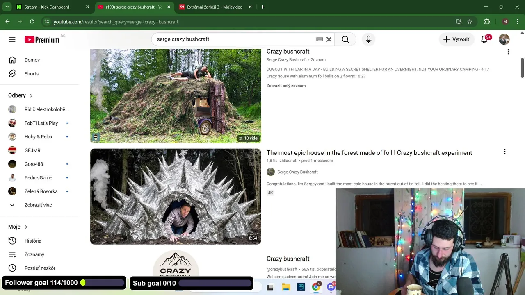This screenshot has width=525, height=295.
Task: Click Serge Crazy Bushcraft channel name under video
Action: [297, 172]
